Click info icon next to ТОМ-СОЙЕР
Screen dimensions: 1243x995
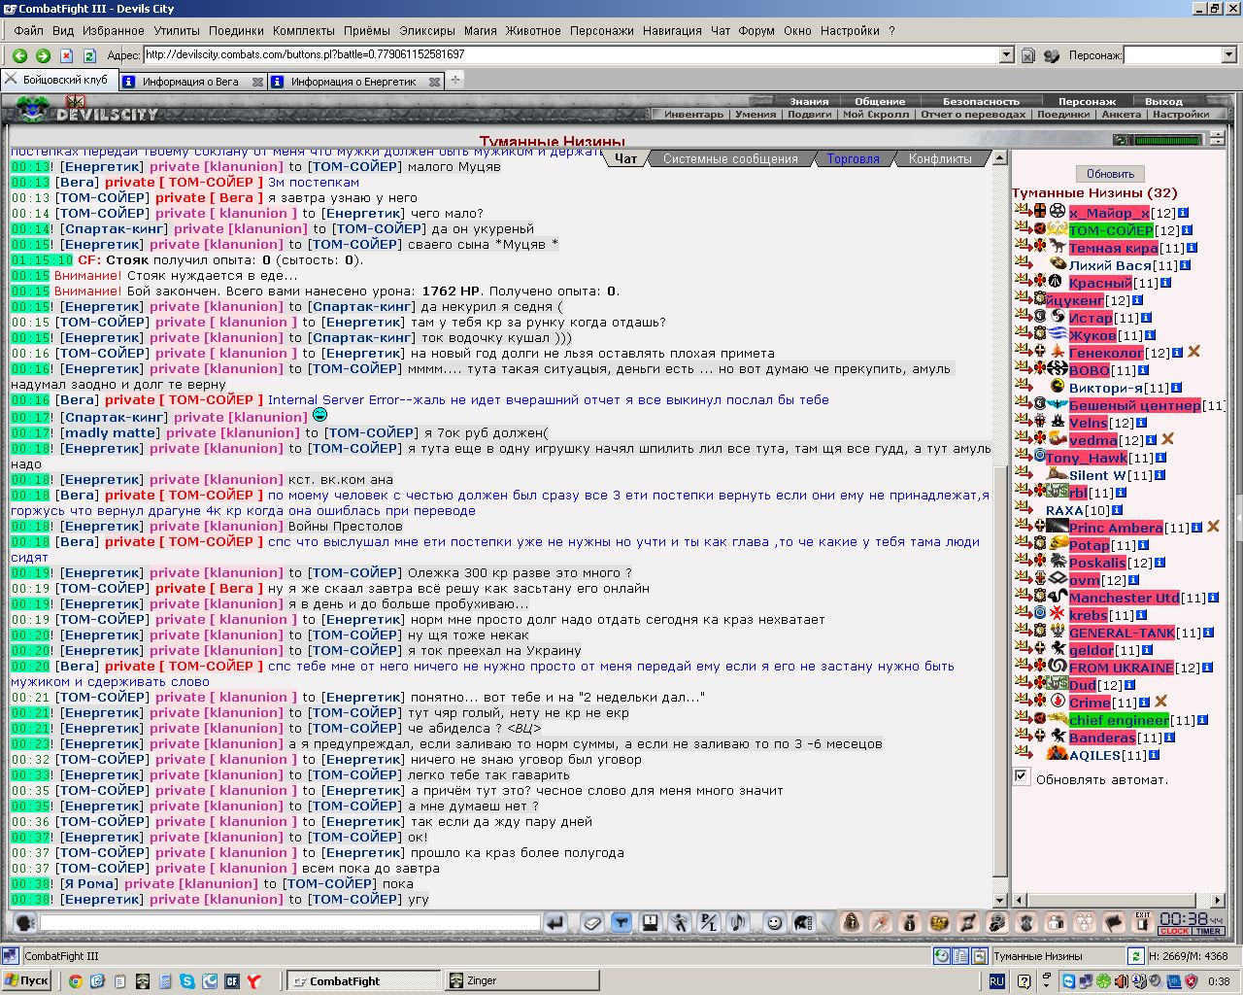point(1188,230)
